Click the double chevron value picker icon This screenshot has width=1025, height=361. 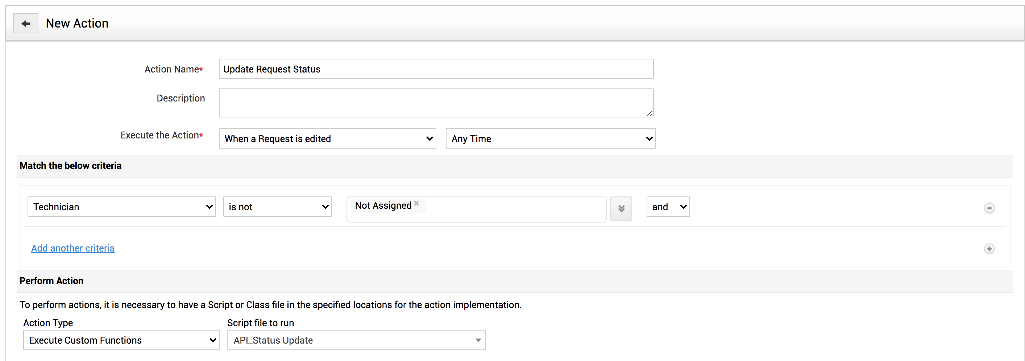click(x=621, y=208)
